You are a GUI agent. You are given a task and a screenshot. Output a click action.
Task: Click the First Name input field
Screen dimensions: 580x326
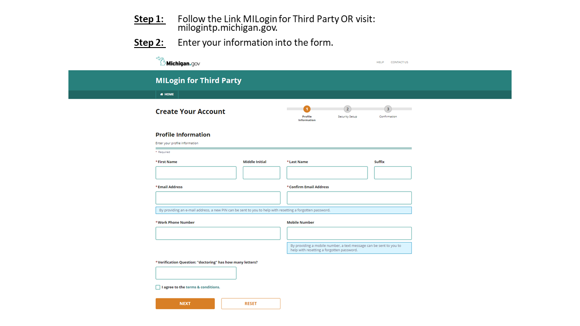(x=196, y=173)
